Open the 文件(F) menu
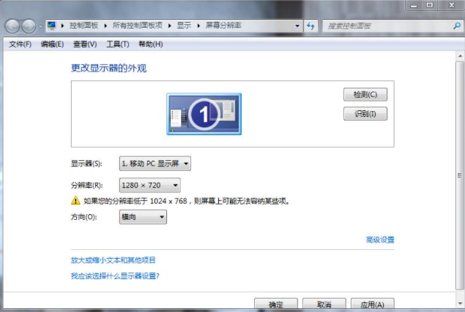Image resolution: width=465 pixels, height=312 pixels. point(20,45)
